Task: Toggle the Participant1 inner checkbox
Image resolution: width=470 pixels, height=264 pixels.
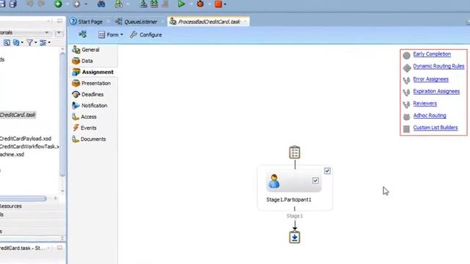Action: pos(315,180)
